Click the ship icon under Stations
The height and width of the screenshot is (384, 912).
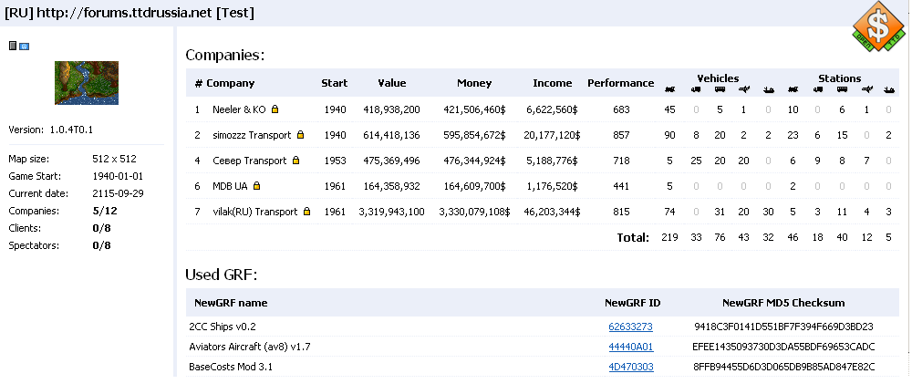coord(889,89)
